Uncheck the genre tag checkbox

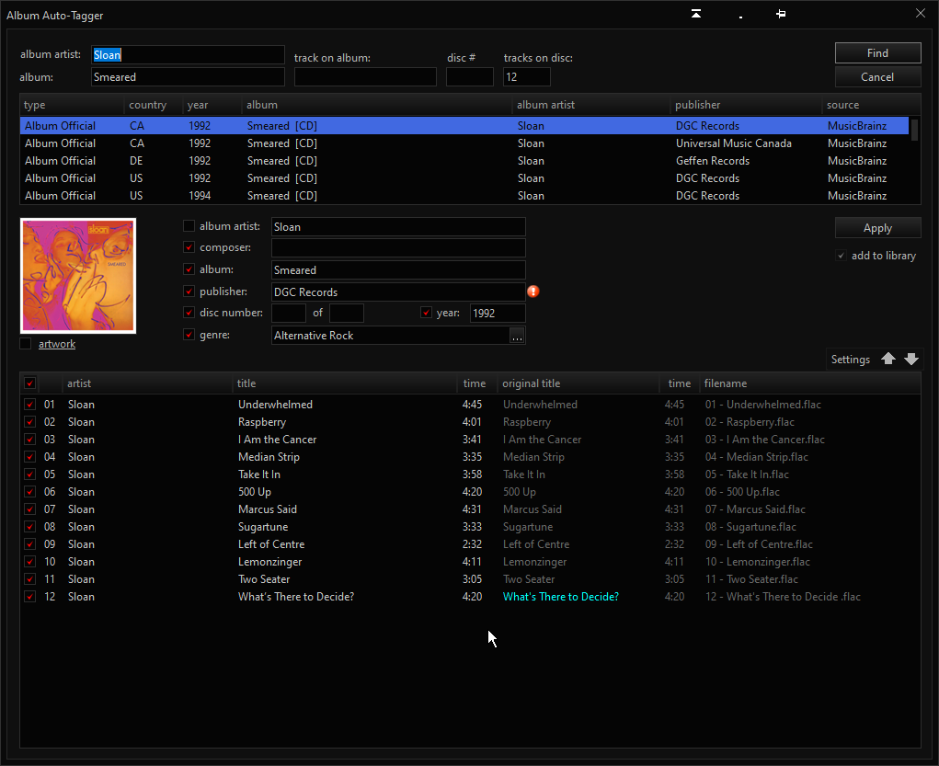189,335
